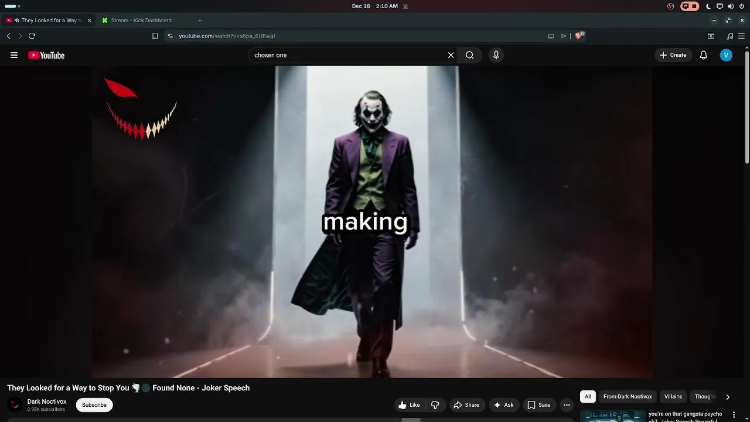Open the video's more actions ellipsis
The height and width of the screenshot is (422, 750).
tap(567, 405)
